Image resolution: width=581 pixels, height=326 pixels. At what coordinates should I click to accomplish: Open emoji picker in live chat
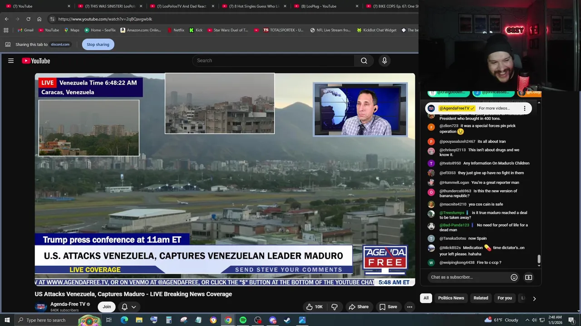514,277
